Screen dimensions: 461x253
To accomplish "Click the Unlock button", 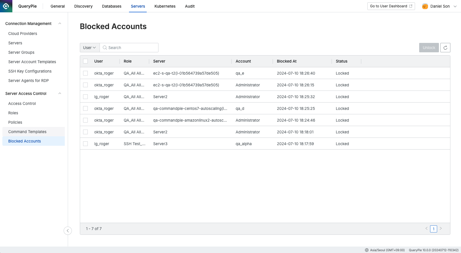I will [429, 48].
